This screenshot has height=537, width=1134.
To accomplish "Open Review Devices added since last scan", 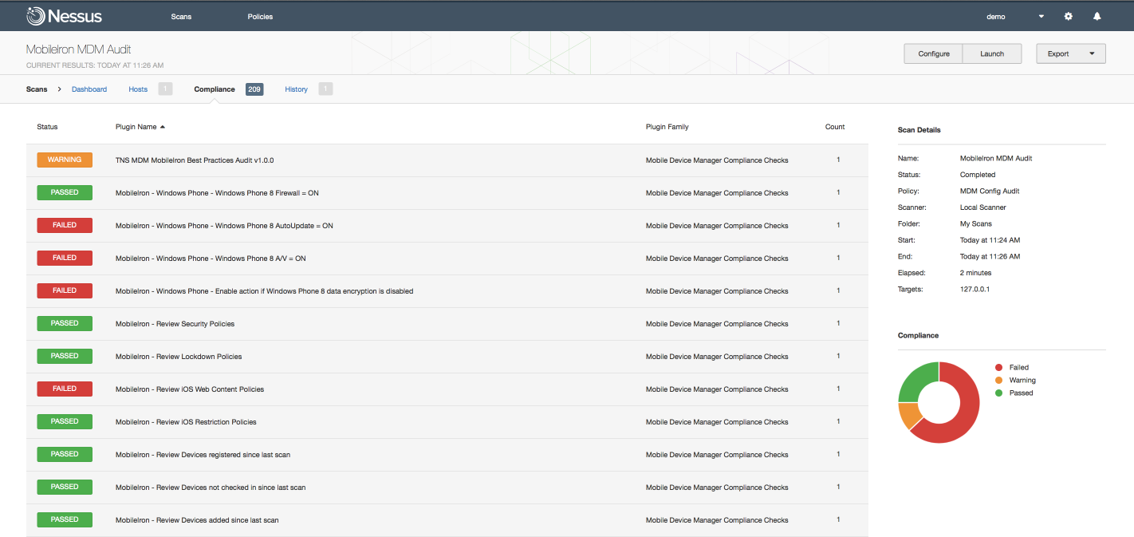I will pos(447,520).
